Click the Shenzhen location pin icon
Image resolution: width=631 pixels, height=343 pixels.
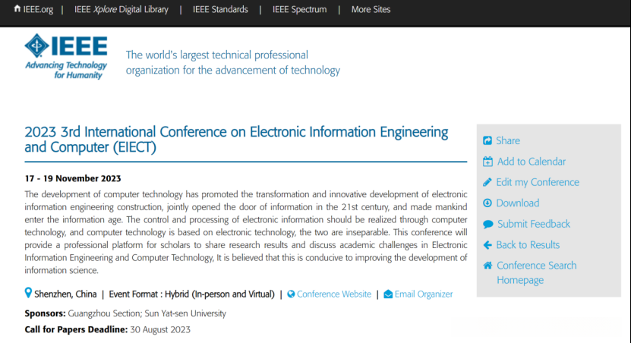pyautogui.click(x=29, y=293)
